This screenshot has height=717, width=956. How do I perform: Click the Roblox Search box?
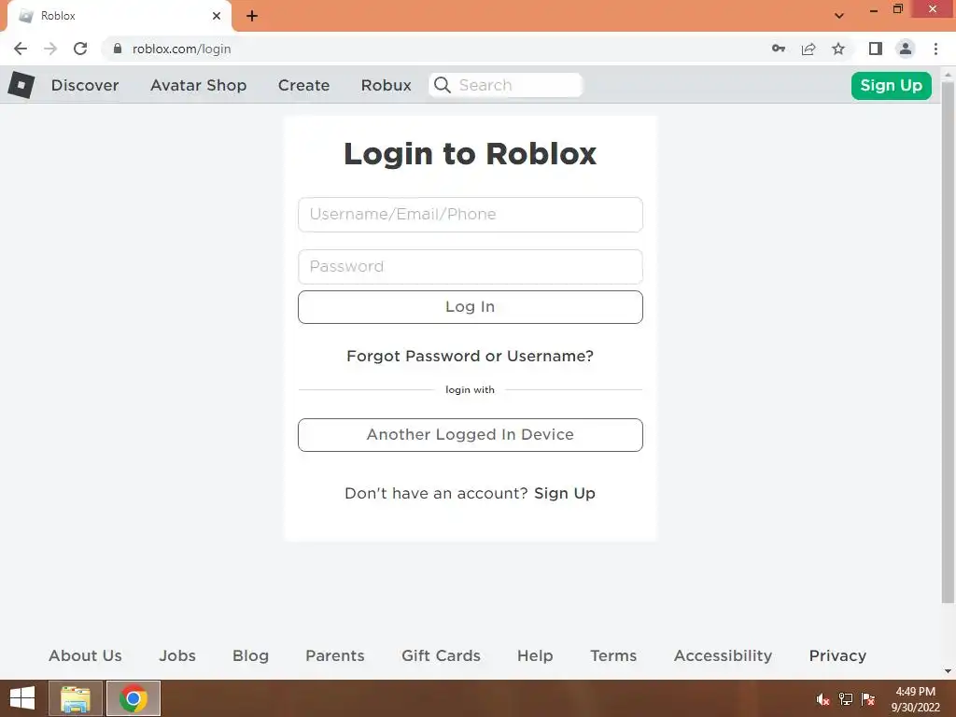click(505, 85)
